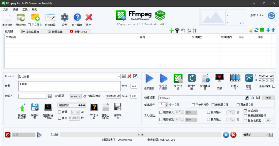
Task: Open the 应用向导 wizard icon
Action: coord(50,18)
